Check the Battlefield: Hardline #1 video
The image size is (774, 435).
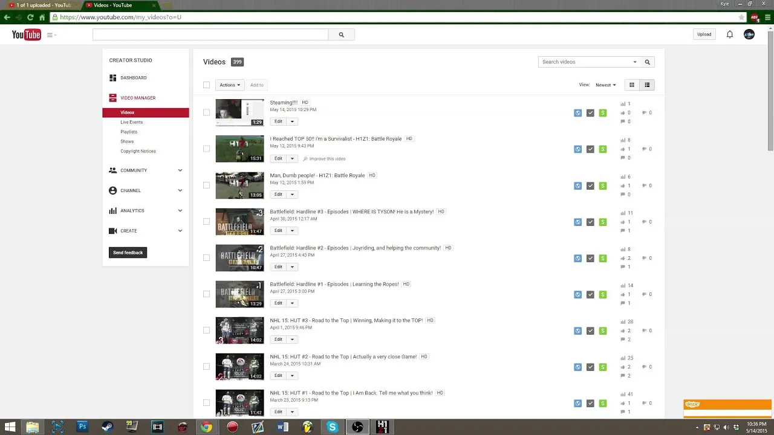coord(206,294)
